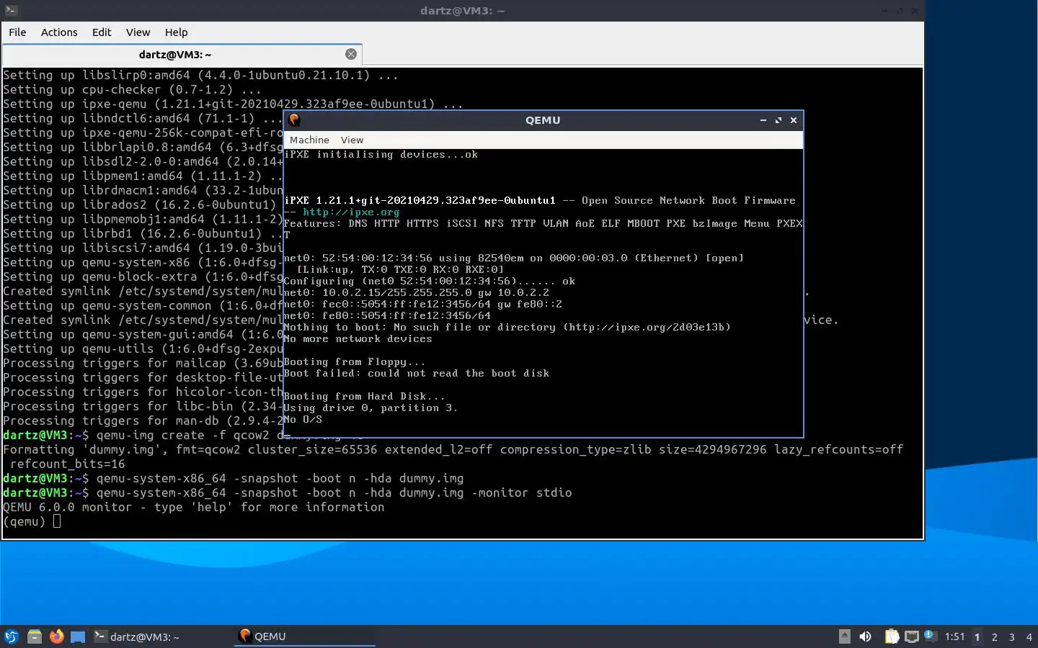Click the show desktop taskbar icon
The image size is (1038, 648).
78,636
